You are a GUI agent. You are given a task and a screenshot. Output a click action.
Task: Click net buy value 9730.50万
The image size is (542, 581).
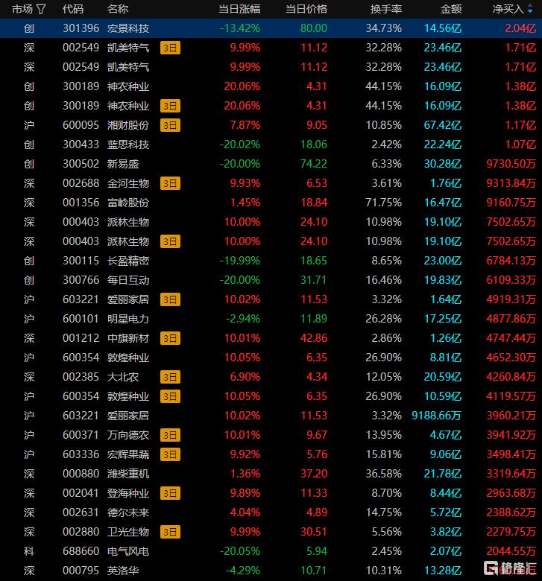511,164
